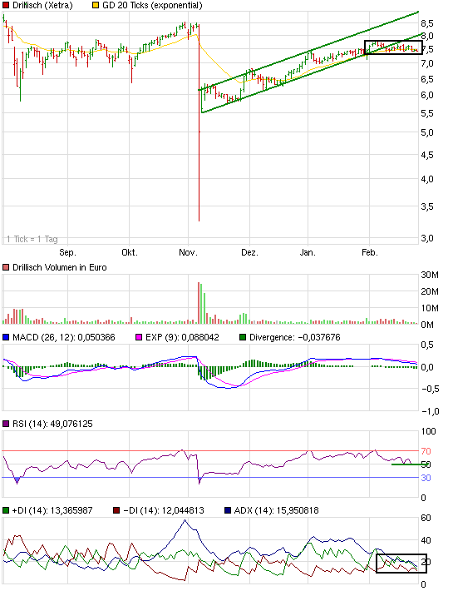The image size is (453, 591).
Task: Click the dark blue ADX (14) legend swatch
Action: click(x=228, y=511)
